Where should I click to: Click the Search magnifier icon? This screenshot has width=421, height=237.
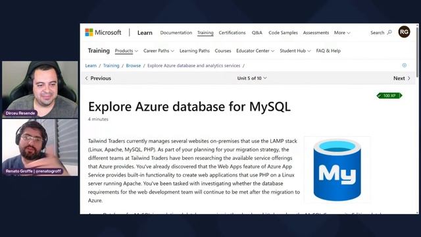tap(389, 32)
